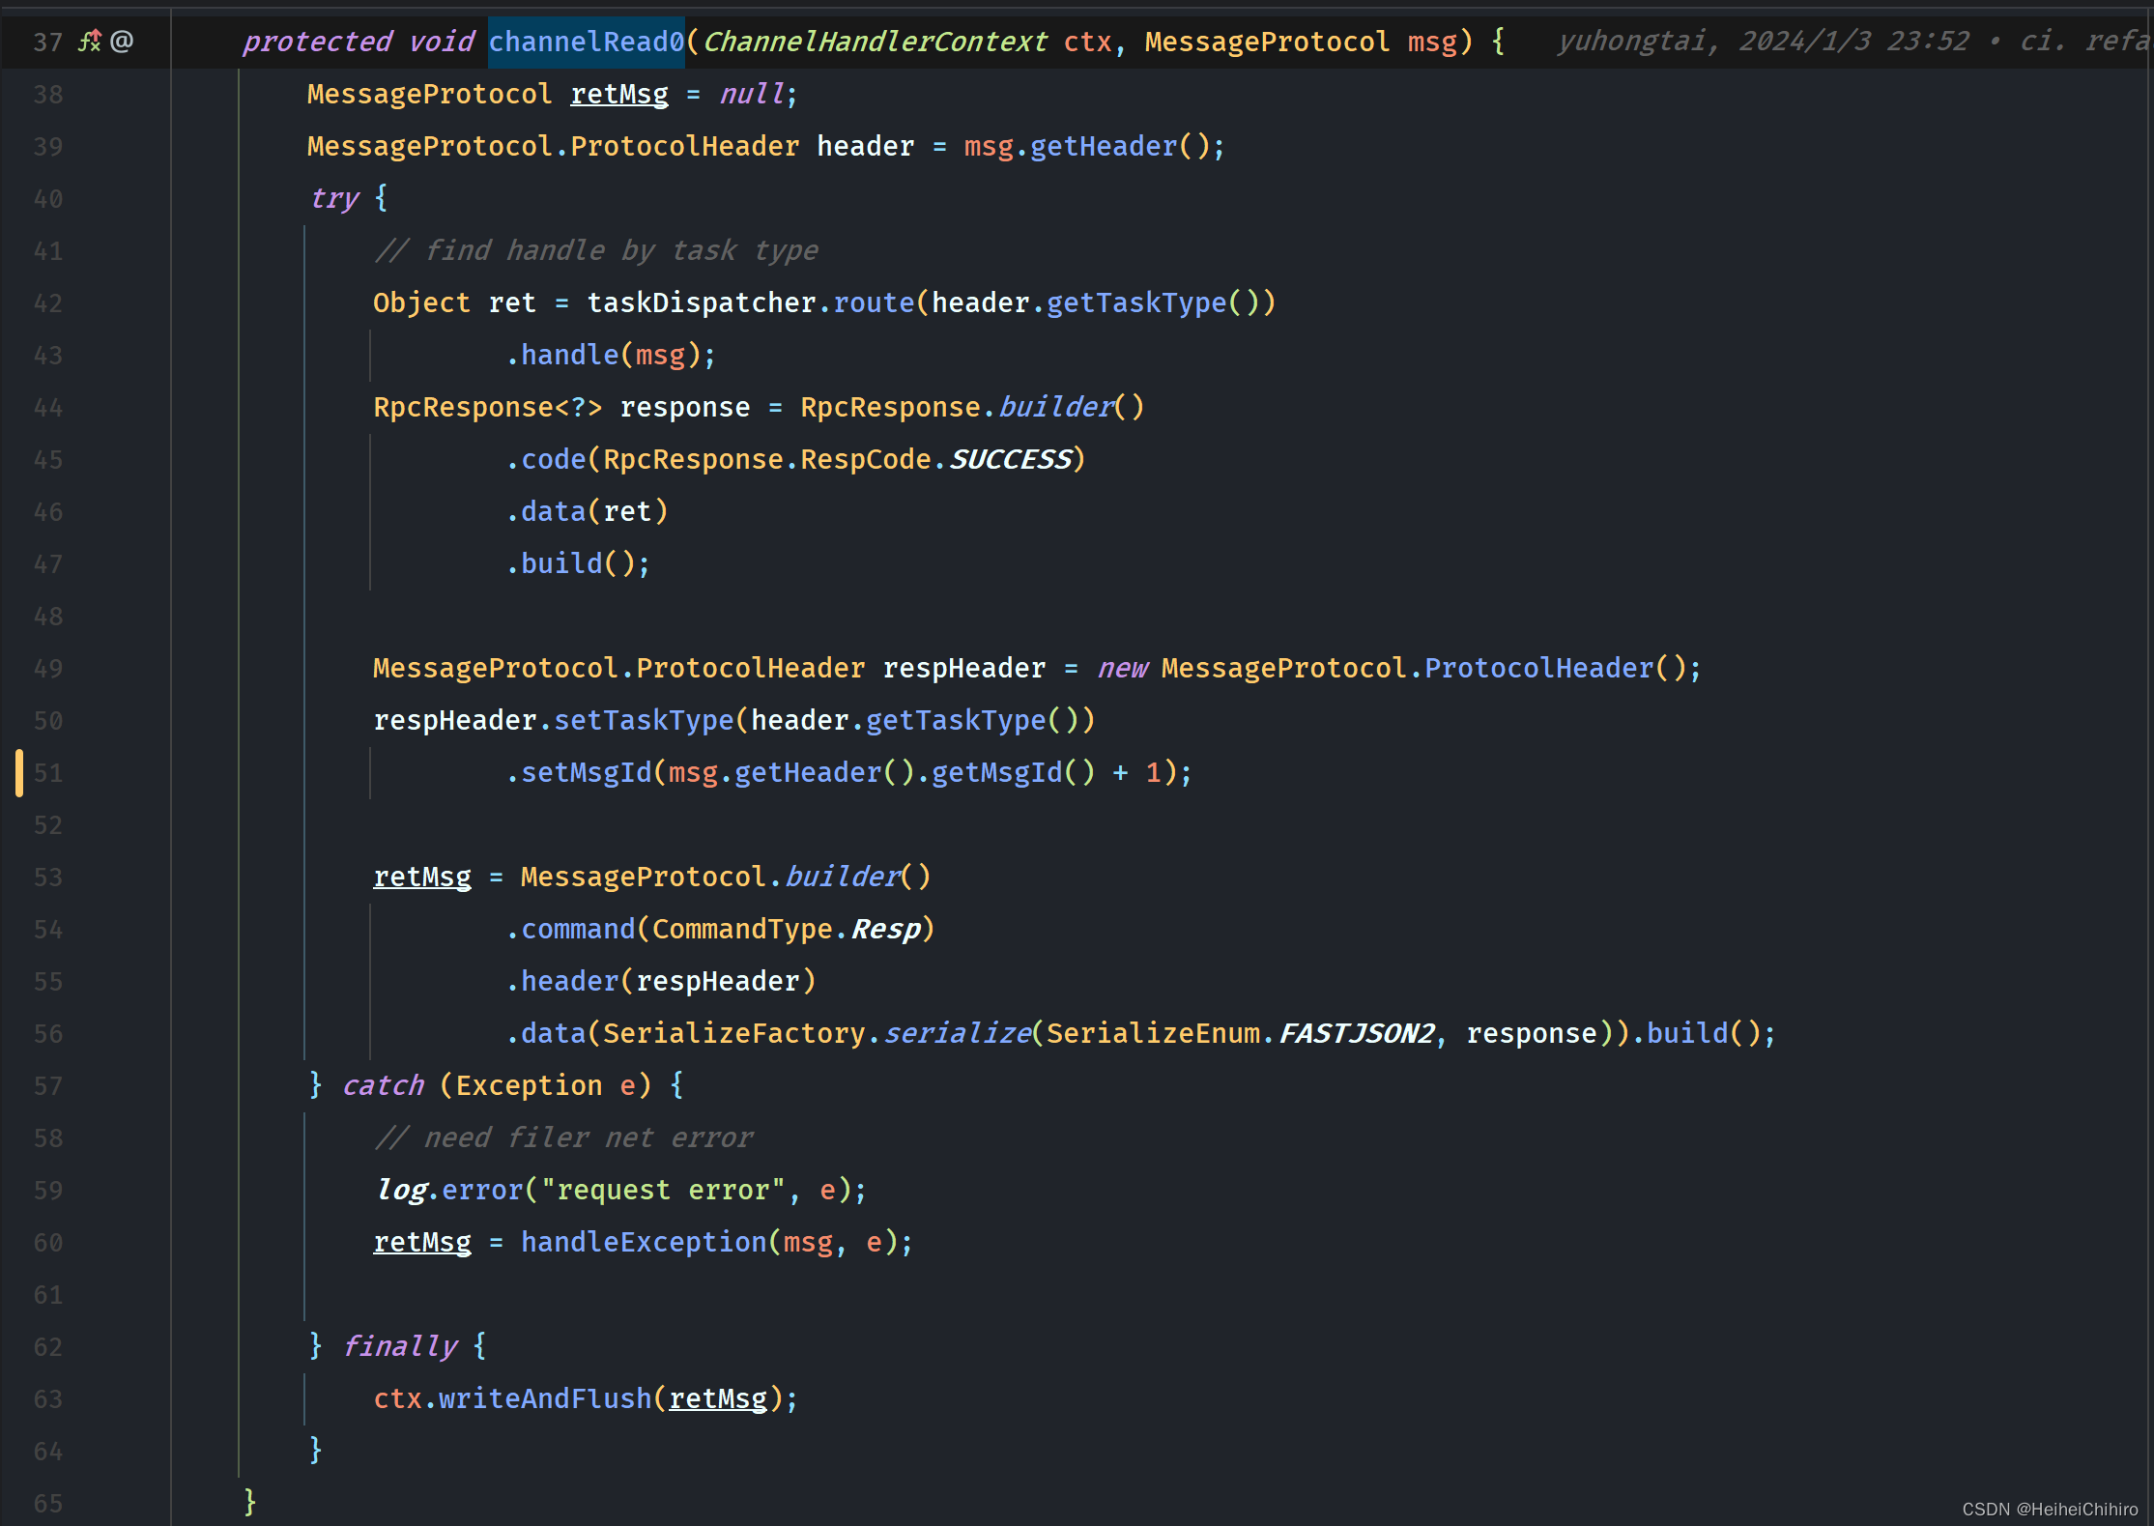Click the handleException method call
Image resolution: width=2154 pixels, height=1526 pixels.
(643, 1243)
